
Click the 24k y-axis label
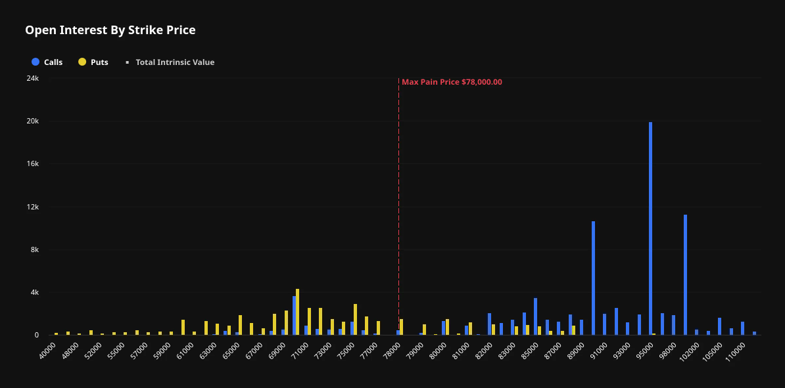click(33, 78)
